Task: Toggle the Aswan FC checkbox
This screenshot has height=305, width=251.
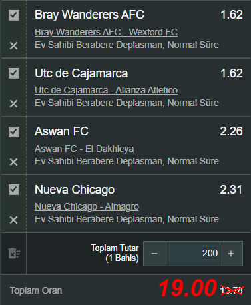Action: 14,132
